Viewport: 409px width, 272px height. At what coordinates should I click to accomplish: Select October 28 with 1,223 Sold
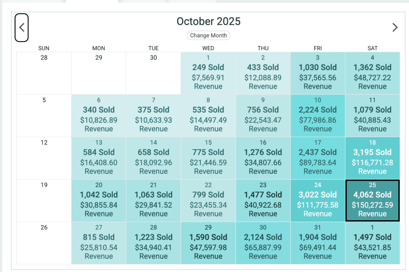click(153, 243)
